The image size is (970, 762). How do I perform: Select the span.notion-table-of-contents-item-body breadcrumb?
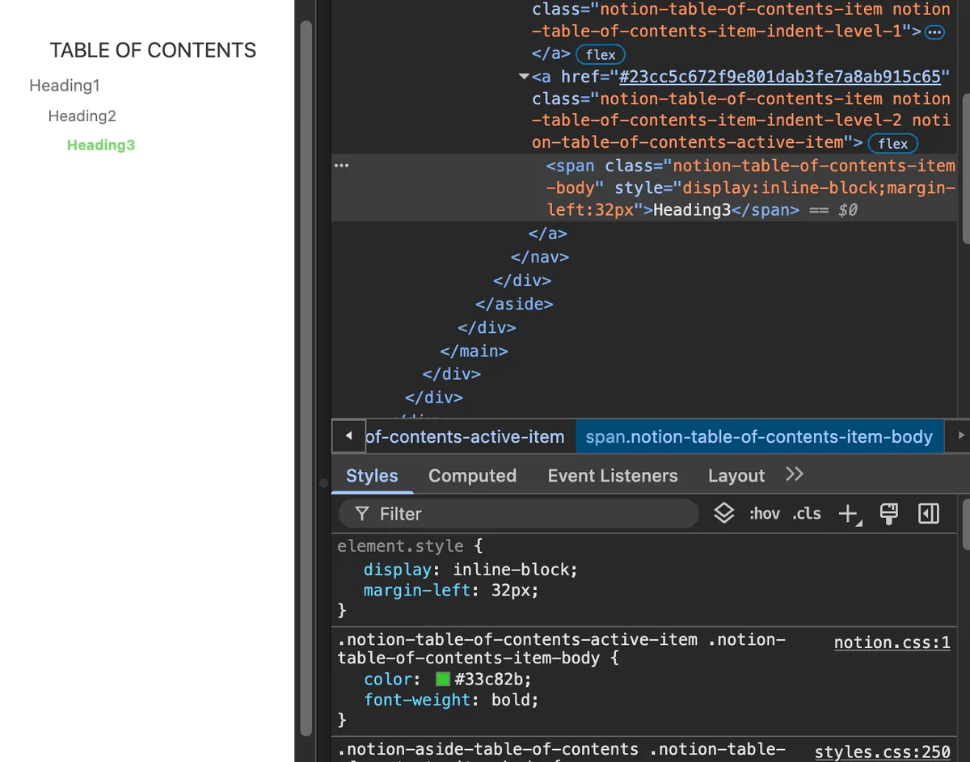pyautogui.click(x=759, y=437)
